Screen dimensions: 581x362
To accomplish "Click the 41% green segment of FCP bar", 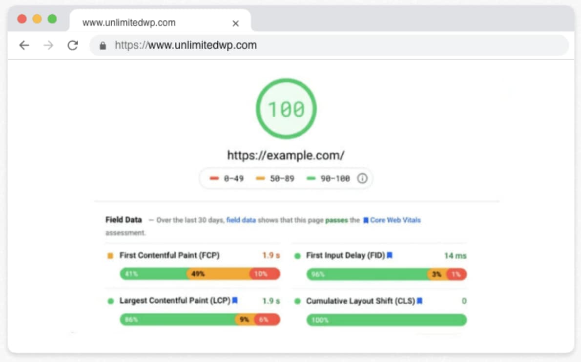I will (x=153, y=274).
